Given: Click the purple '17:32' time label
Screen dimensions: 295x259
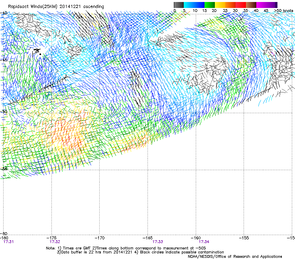Looking at the screenshot, I should point(55,242).
